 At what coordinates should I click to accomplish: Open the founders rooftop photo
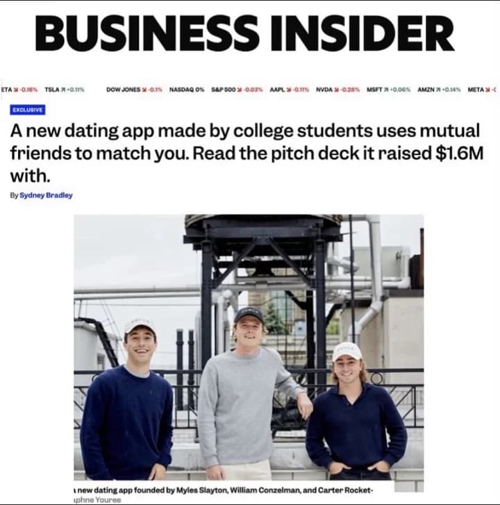tap(249, 347)
